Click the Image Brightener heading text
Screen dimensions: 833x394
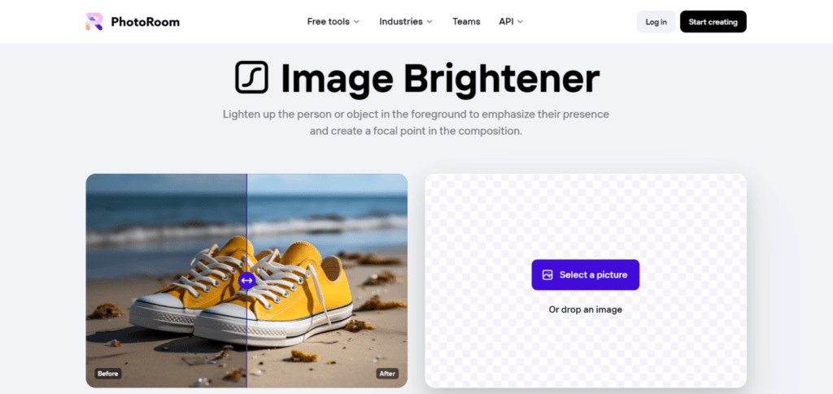pyautogui.click(x=439, y=78)
